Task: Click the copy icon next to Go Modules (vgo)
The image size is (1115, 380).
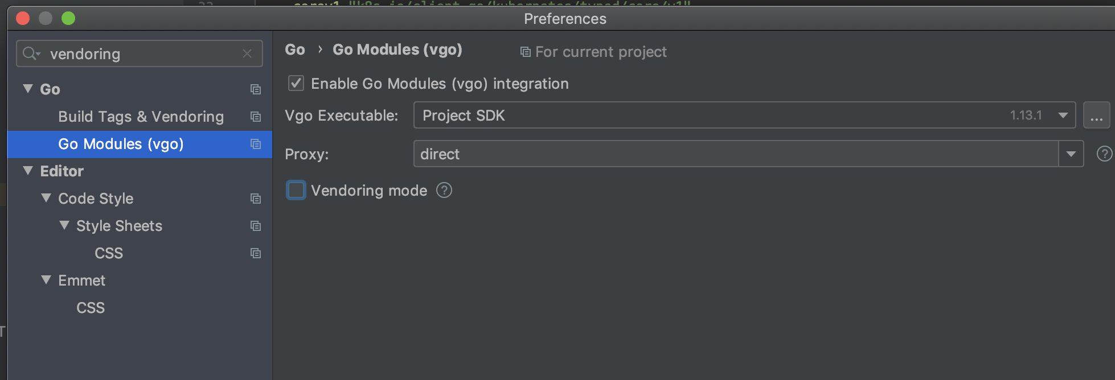Action: click(255, 144)
